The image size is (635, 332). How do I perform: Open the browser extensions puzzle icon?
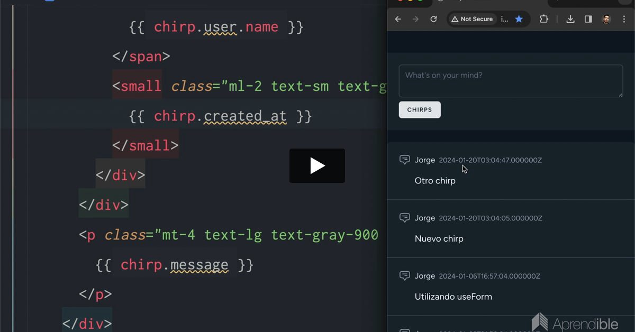point(544,19)
